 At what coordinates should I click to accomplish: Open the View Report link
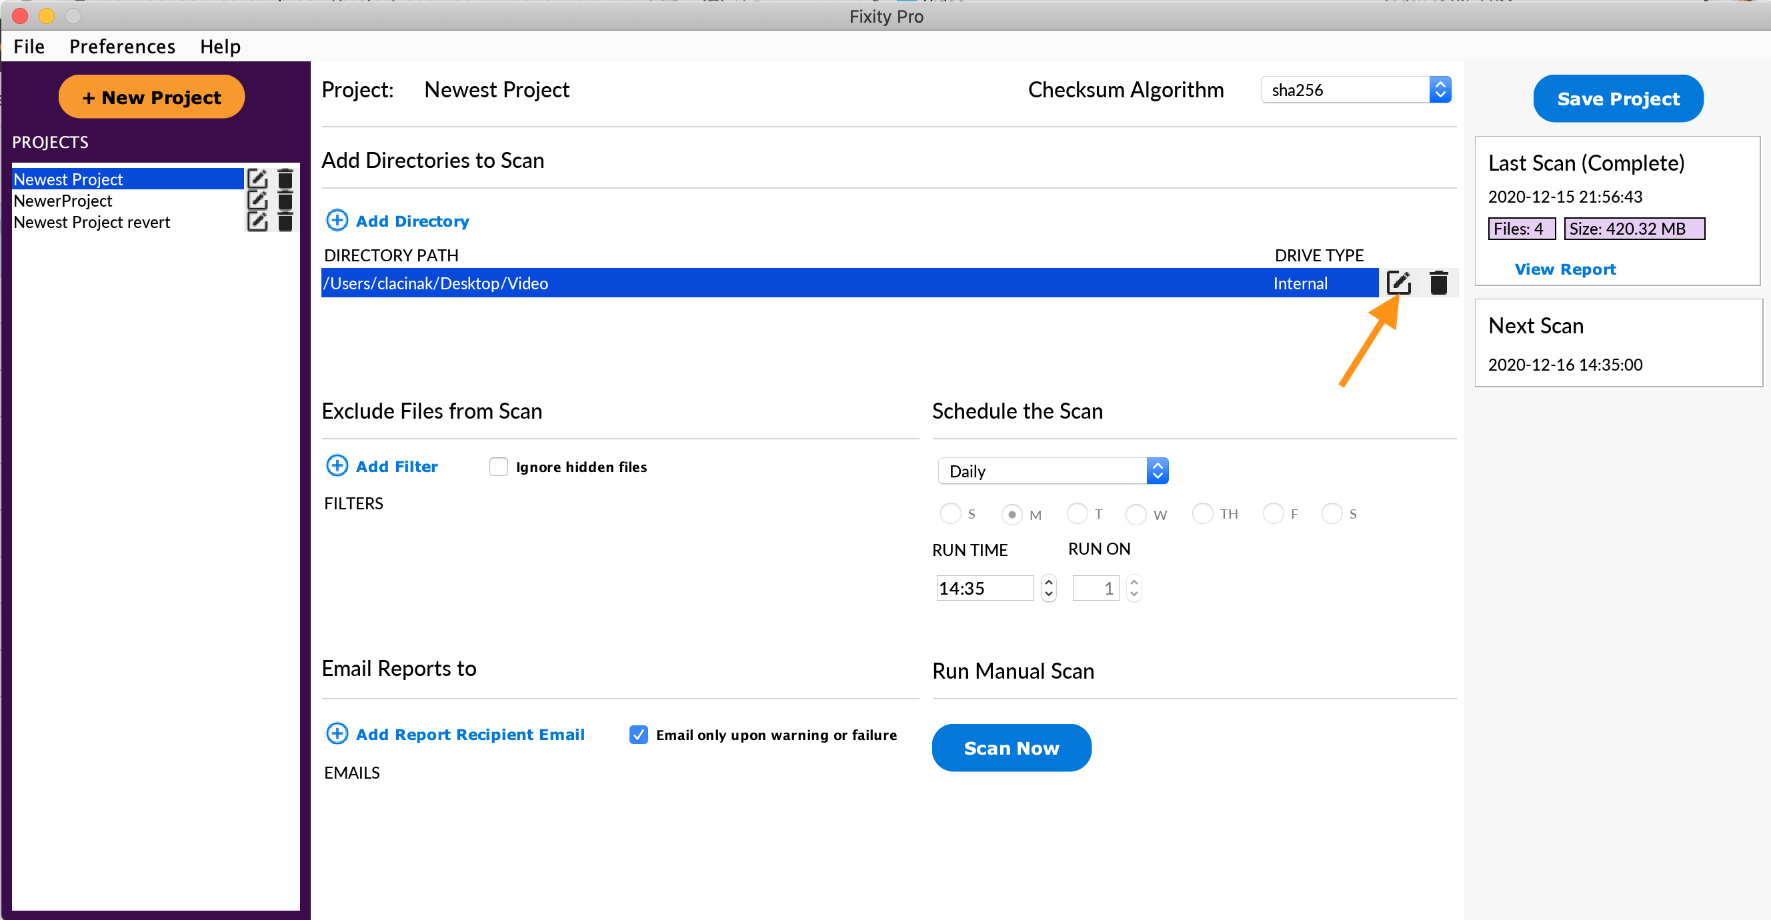(1566, 269)
